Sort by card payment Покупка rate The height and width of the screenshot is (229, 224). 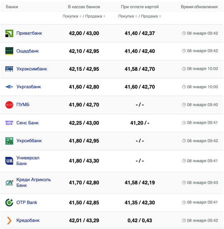pyautogui.click(x=128, y=16)
